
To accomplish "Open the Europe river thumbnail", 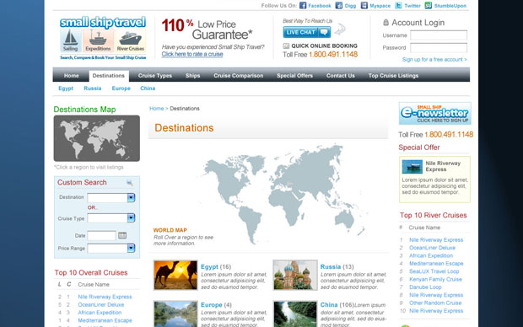I will (x=175, y=314).
